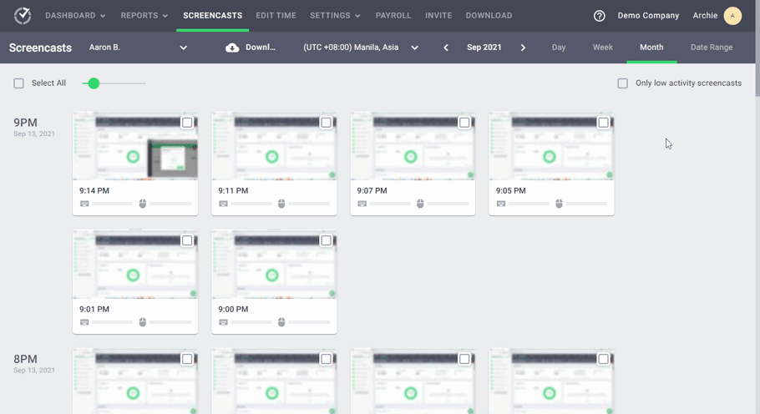Check the 9:01 PM screencast checkbox
The width and height of the screenshot is (760, 414).
tap(187, 240)
